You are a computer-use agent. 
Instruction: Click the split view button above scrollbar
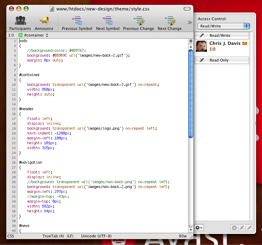[x=191, y=41]
